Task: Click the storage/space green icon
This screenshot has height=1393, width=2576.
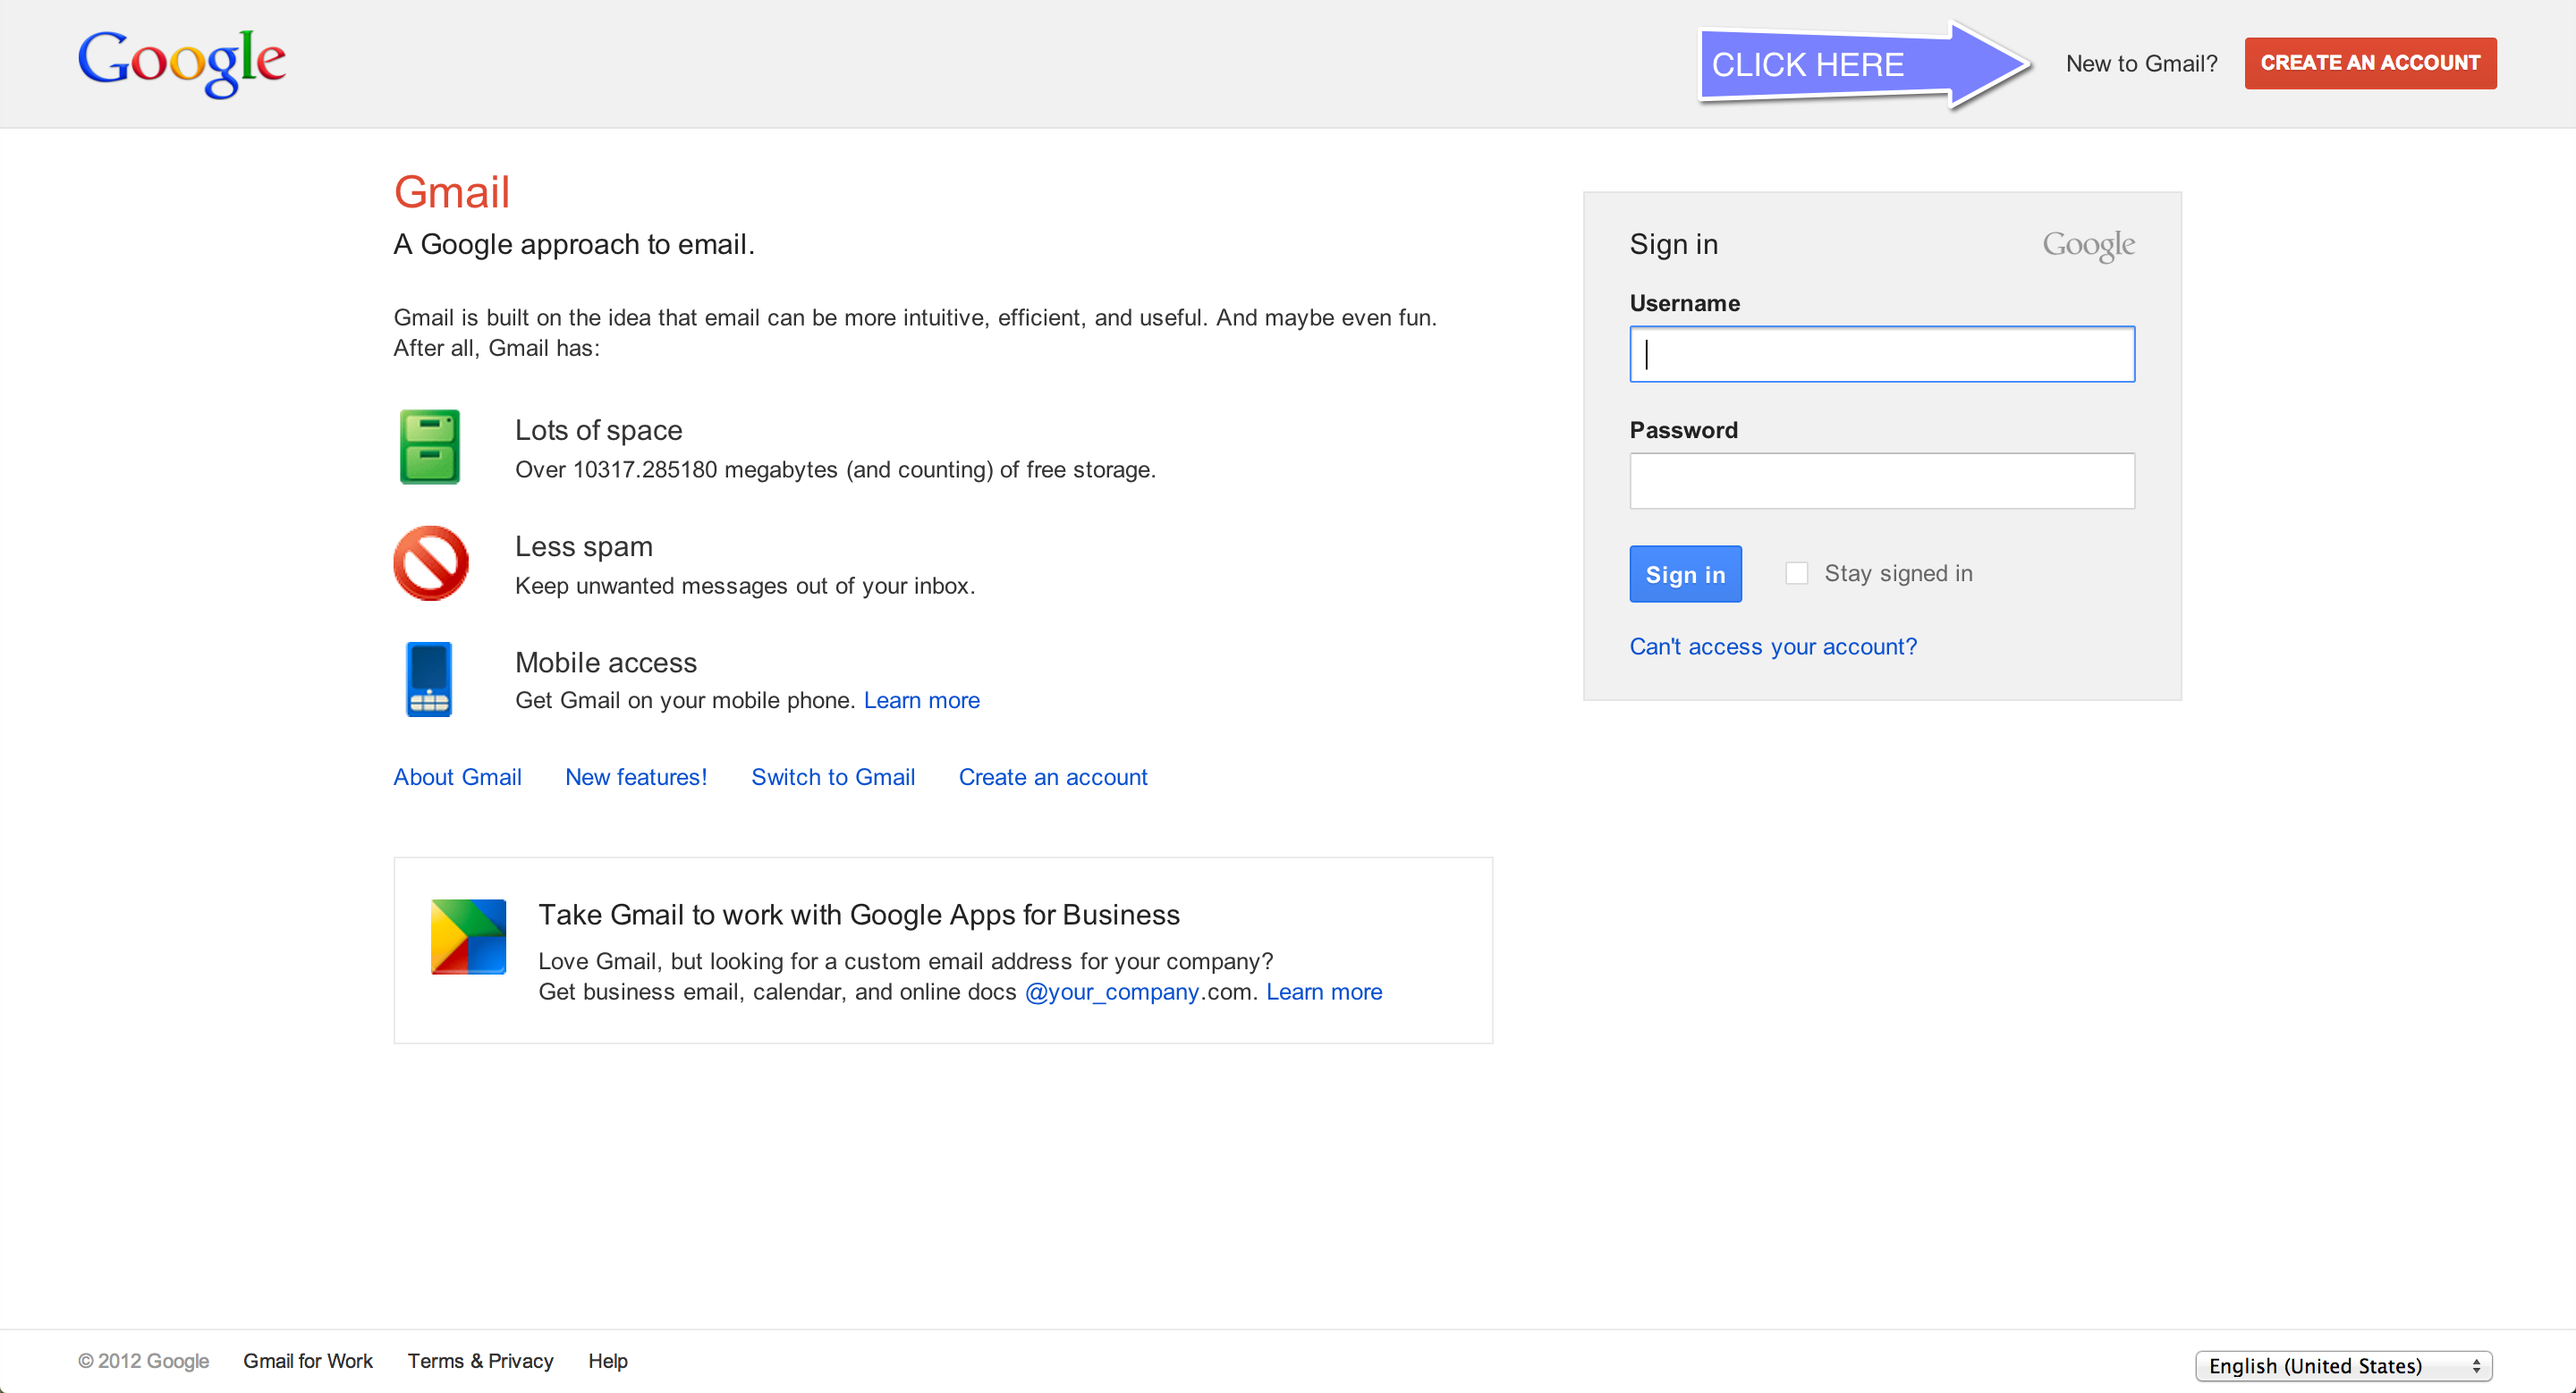Action: point(429,448)
